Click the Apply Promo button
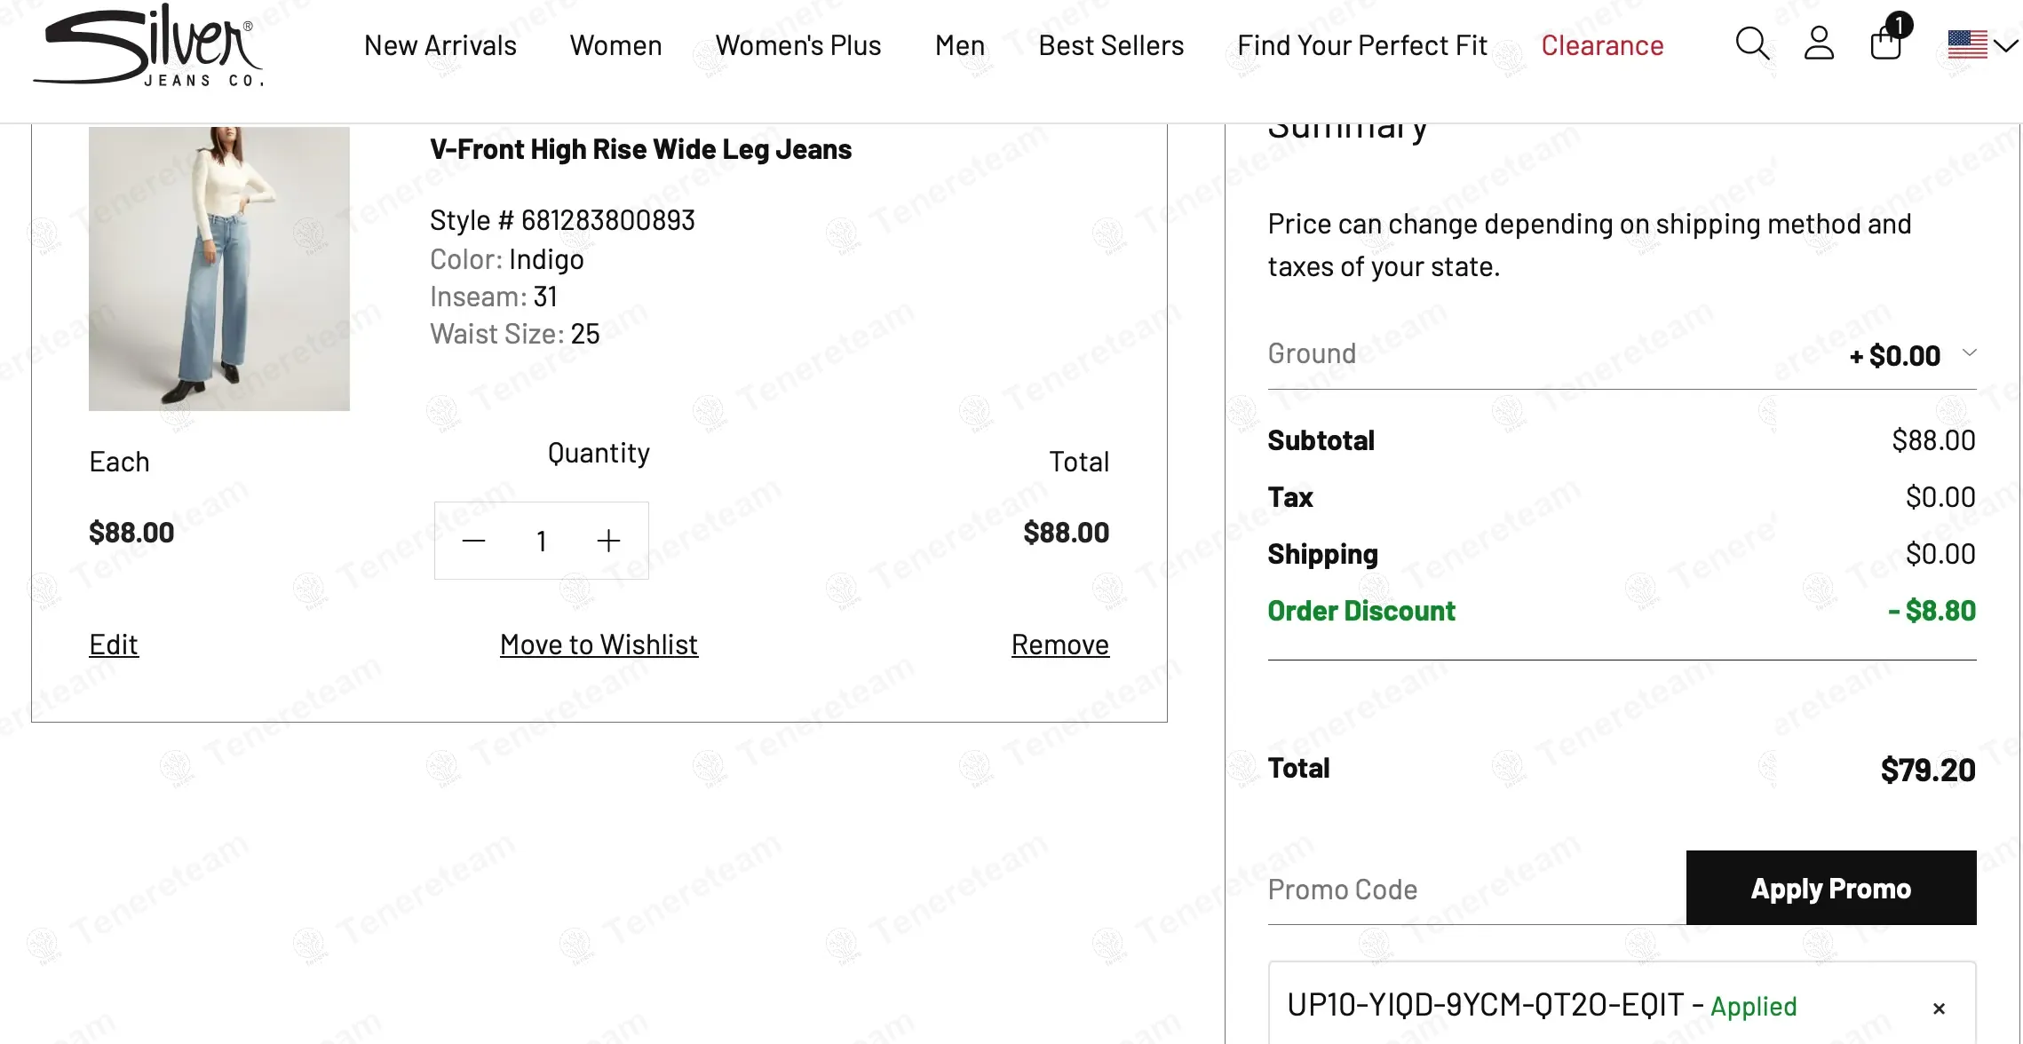2023x1044 pixels. (1830, 888)
